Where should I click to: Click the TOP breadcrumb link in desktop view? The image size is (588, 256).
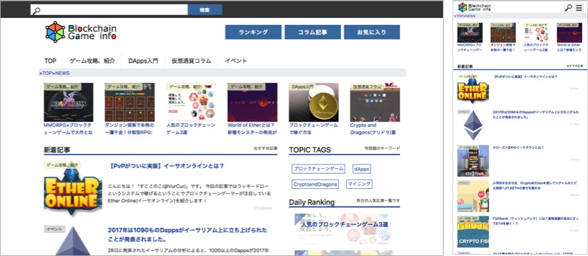tap(48, 73)
